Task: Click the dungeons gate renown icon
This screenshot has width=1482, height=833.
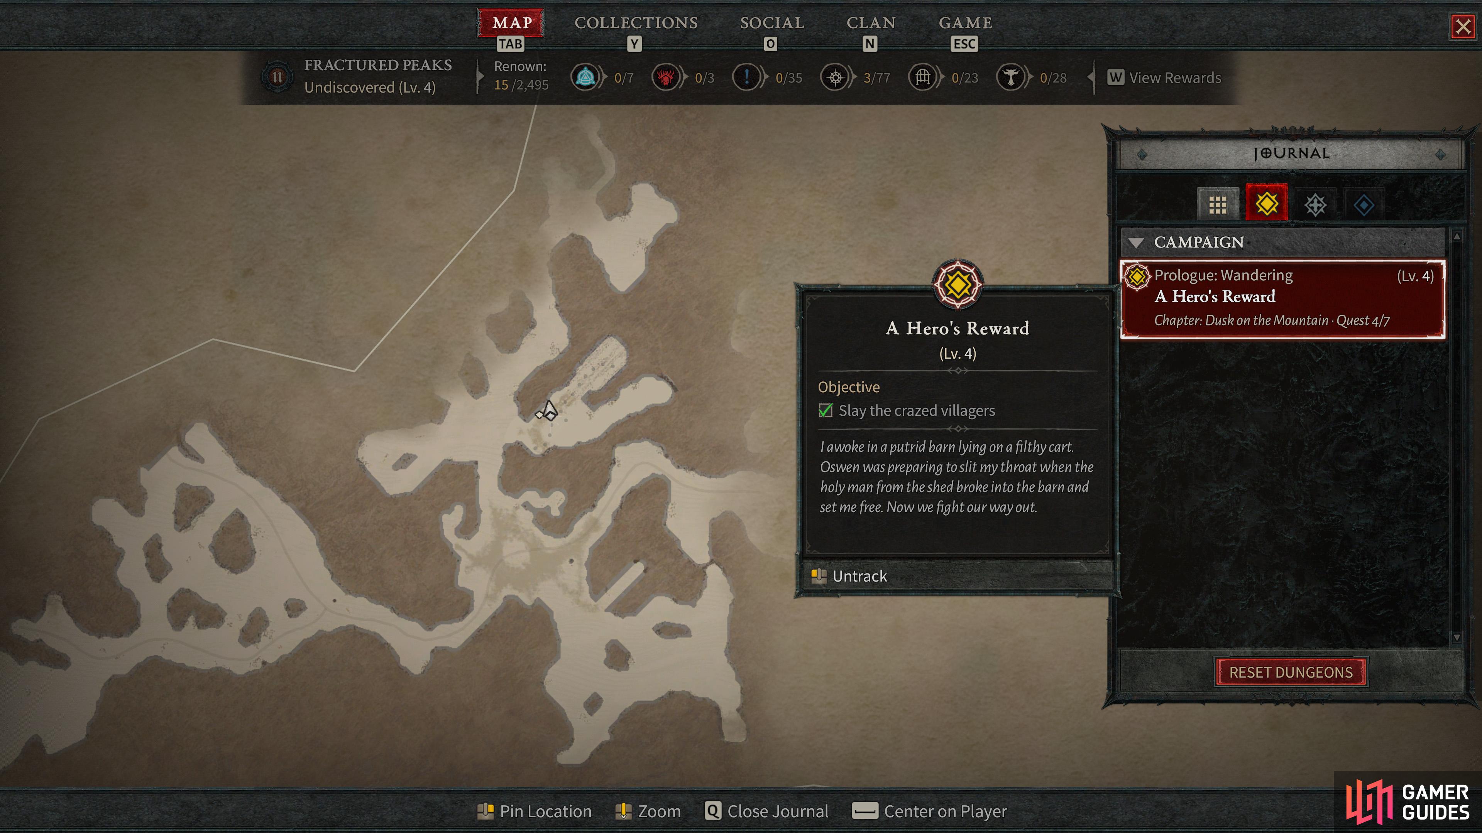Action: pyautogui.click(x=923, y=77)
